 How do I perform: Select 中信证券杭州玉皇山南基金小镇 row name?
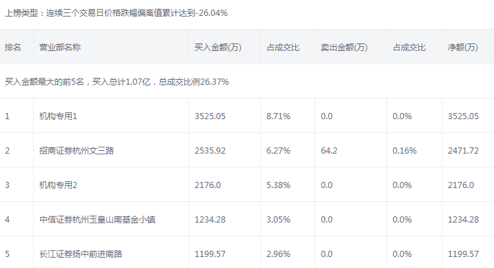pos(97,220)
